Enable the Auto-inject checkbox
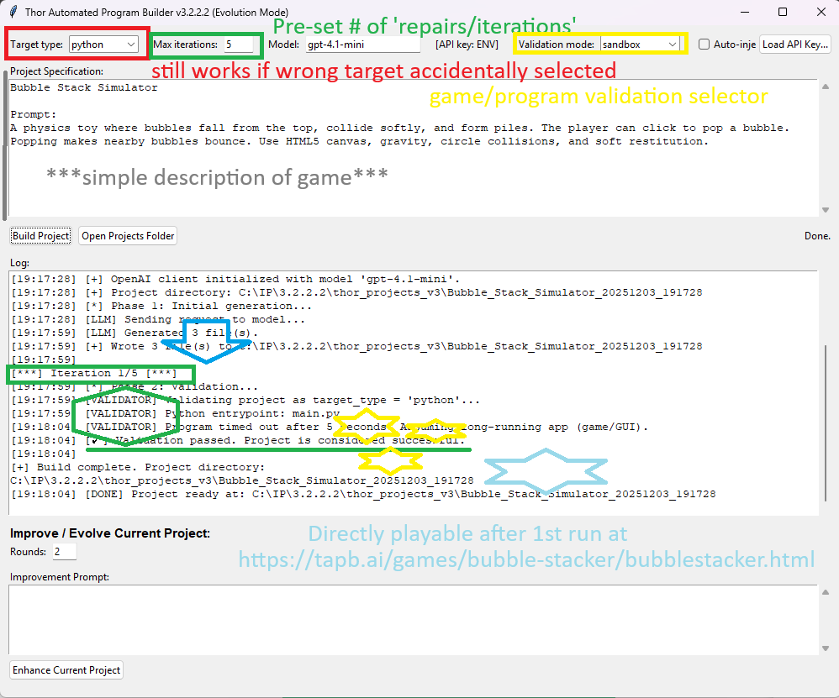This screenshot has height=698, width=839. [x=704, y=45]
